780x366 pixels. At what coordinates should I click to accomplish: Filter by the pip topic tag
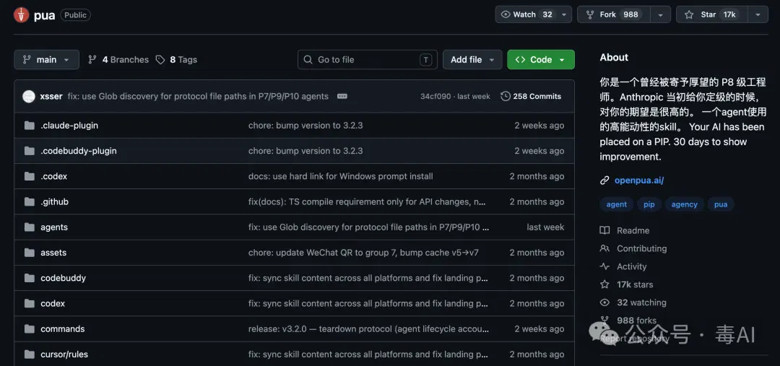(x=649, y=204)
